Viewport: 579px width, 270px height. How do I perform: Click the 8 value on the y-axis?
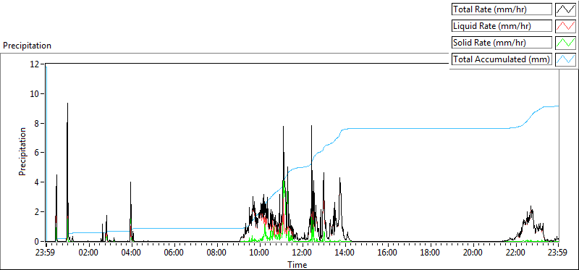pos(38,123)
